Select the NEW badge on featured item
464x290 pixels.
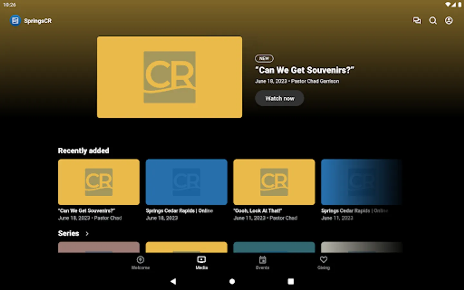tap(264, 58)
